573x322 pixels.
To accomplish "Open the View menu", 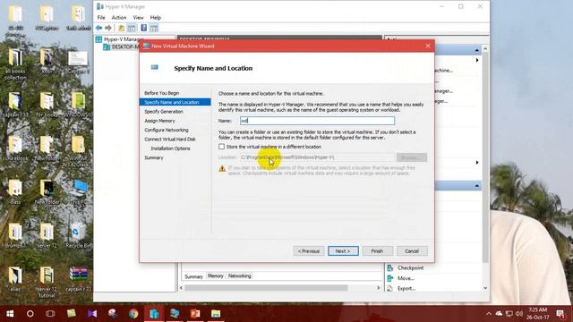I will 138,18.
